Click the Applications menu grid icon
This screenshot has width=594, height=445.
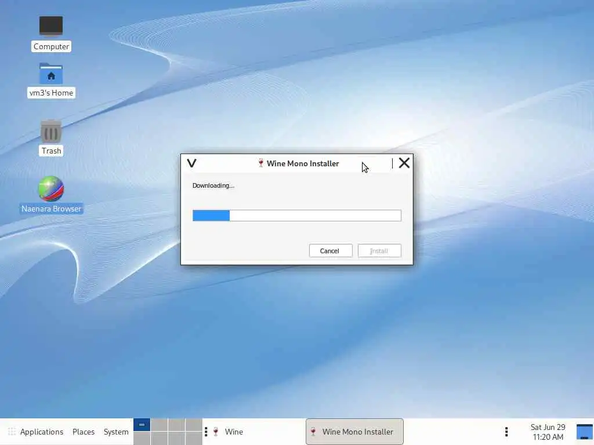(x=12, y=432)
